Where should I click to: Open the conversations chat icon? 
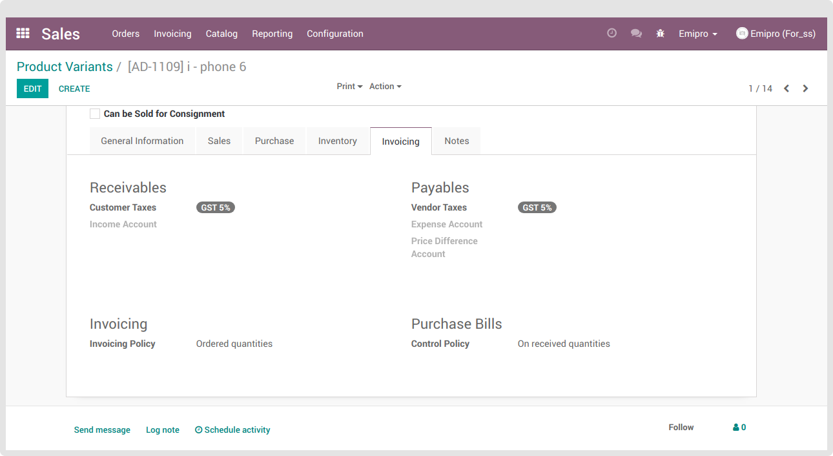pyautogui.click(x=636, y=34)
